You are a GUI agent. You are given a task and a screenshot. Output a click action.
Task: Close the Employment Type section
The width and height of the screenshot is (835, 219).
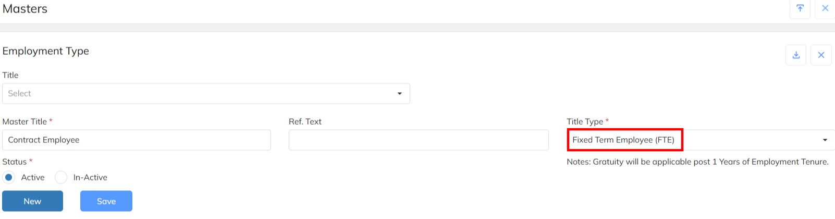point(821,55)
